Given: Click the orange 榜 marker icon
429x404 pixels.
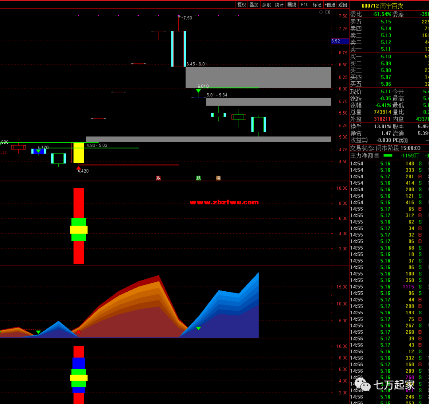Looking at the screenshot, I should coord(218,178).
